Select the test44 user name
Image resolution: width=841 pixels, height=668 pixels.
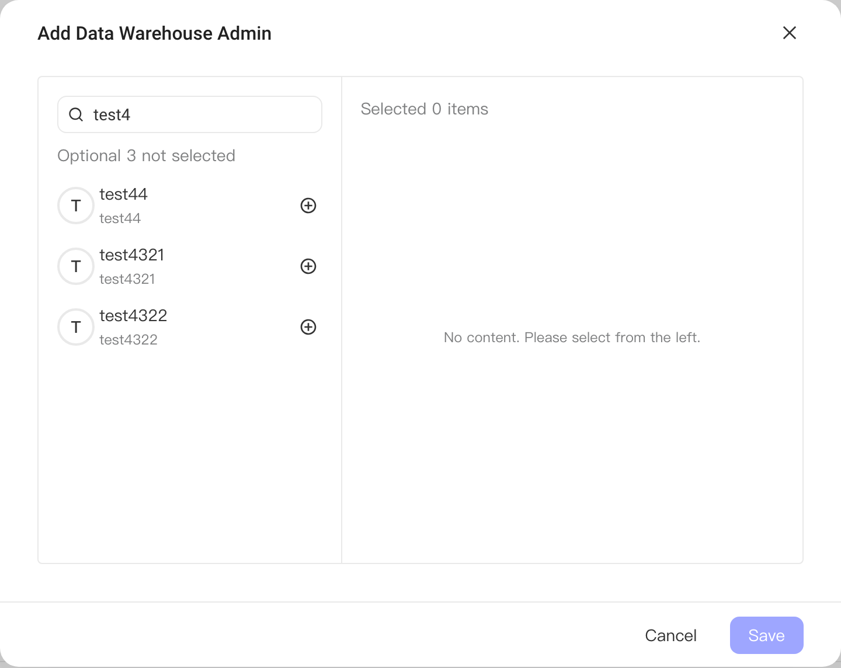[123, 194]
